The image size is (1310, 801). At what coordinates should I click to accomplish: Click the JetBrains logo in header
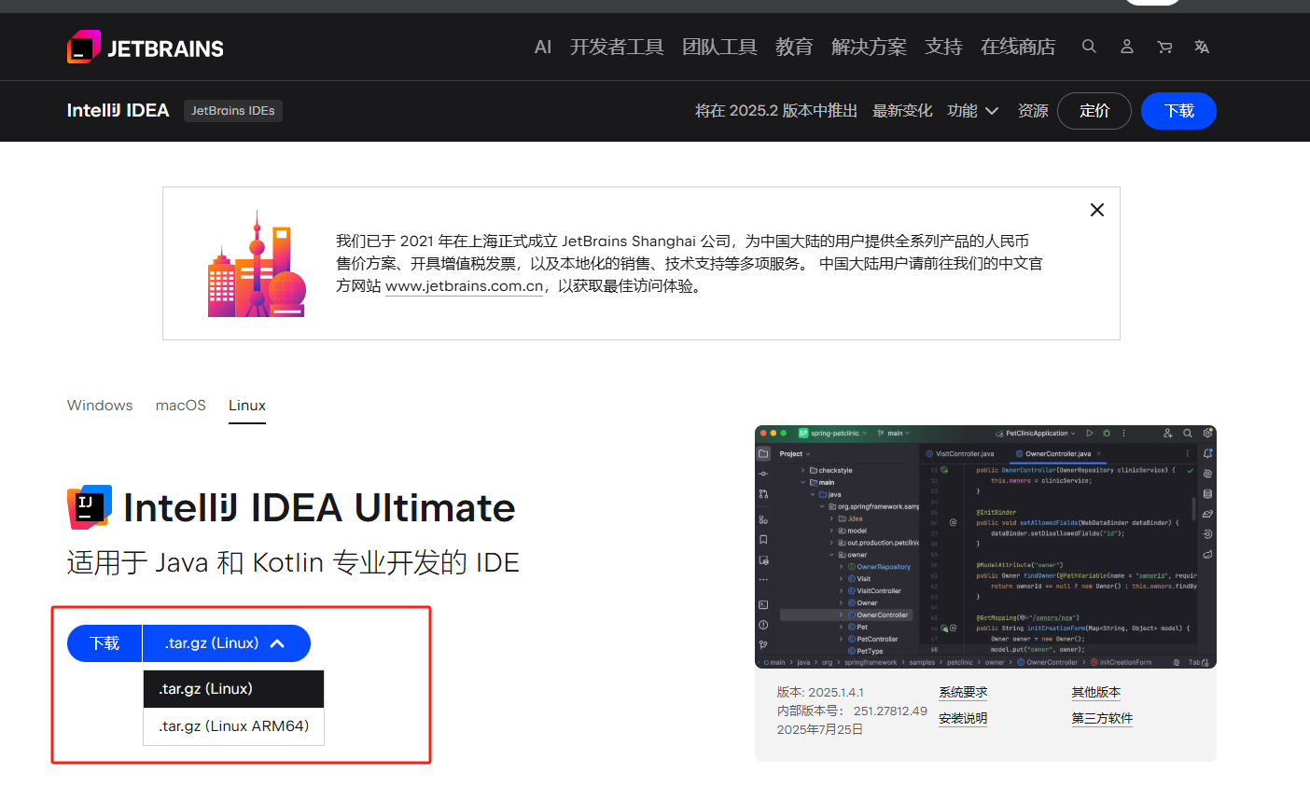click(x=145, y=48)
